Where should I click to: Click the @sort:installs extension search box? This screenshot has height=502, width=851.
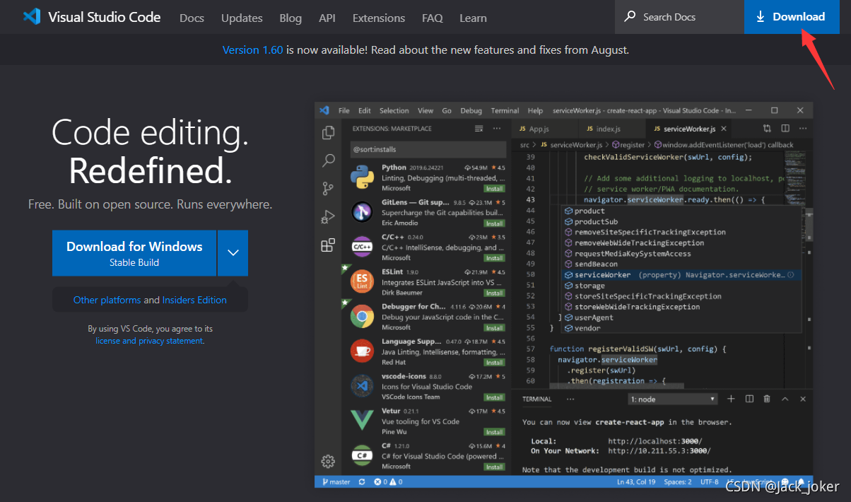pos(427,149)
